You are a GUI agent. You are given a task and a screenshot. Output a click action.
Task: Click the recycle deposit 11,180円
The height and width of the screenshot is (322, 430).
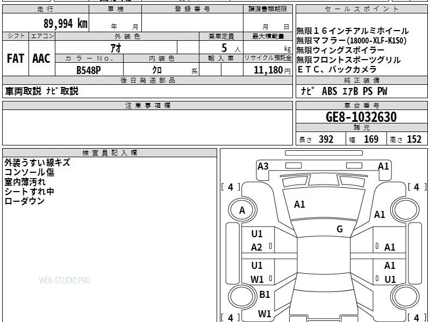click(x=272, y=70)
